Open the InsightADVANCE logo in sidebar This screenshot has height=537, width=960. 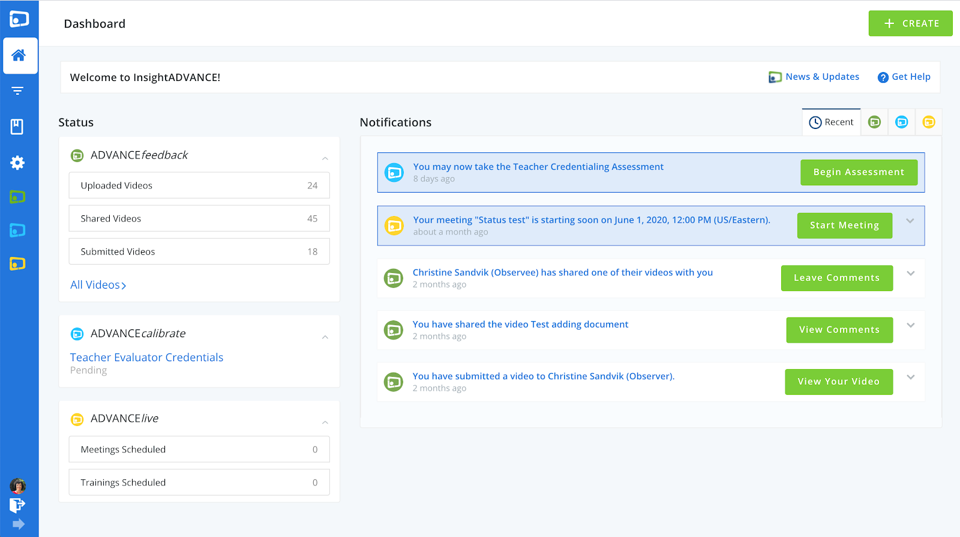point(19,19)
